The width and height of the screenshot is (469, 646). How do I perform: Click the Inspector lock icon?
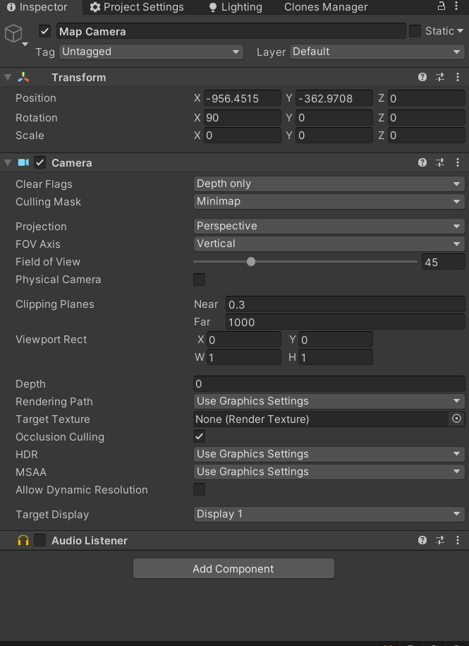point(441,7)
